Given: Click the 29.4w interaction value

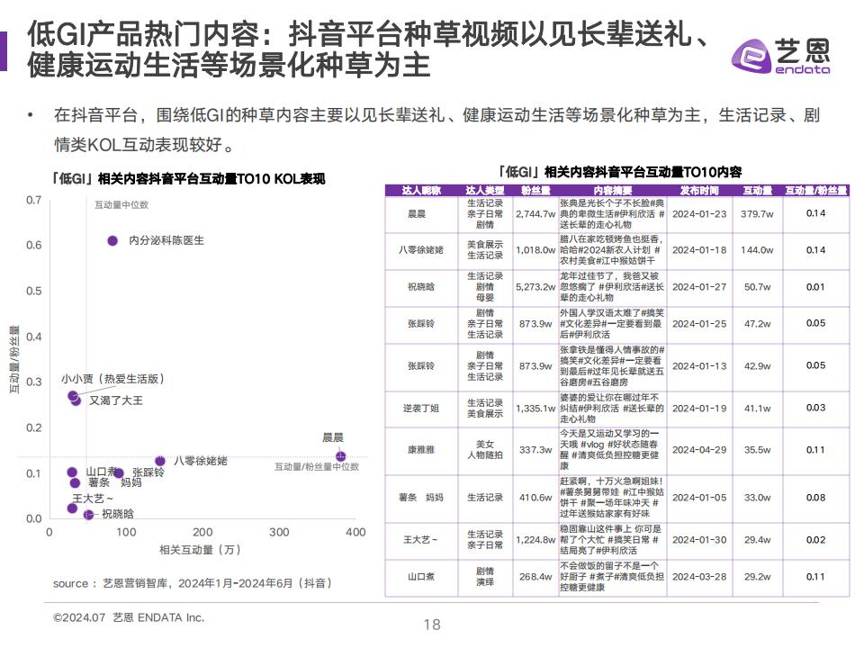Looking at the screenshot, I should click(x=757, y=539).
